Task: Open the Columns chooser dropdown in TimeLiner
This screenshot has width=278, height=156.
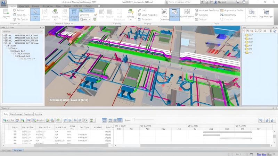Action: pos(92,120)
